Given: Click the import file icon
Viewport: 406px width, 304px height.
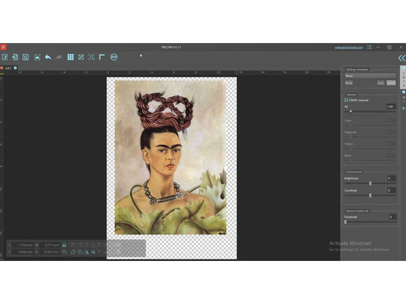Looking at the screenshot, I should [x=15, y=57].
